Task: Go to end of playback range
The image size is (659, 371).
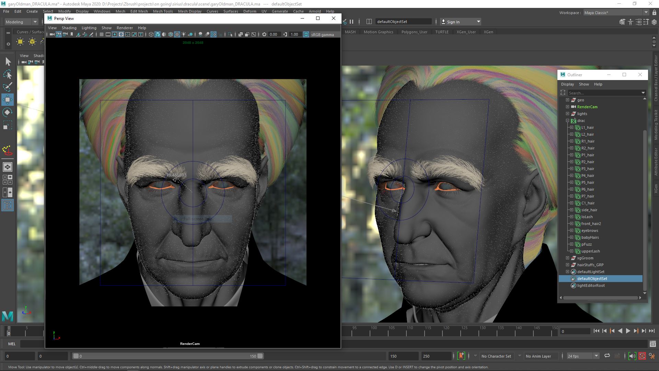Action: click(652, 331)
